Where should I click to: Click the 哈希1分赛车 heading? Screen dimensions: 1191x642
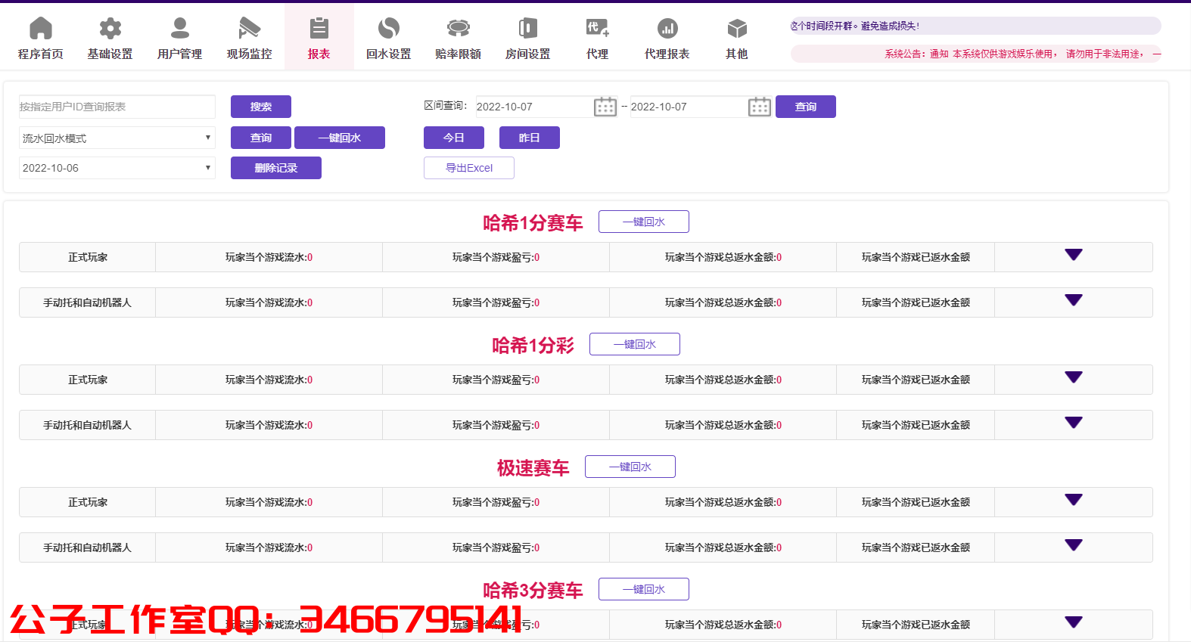click(533, 223)
